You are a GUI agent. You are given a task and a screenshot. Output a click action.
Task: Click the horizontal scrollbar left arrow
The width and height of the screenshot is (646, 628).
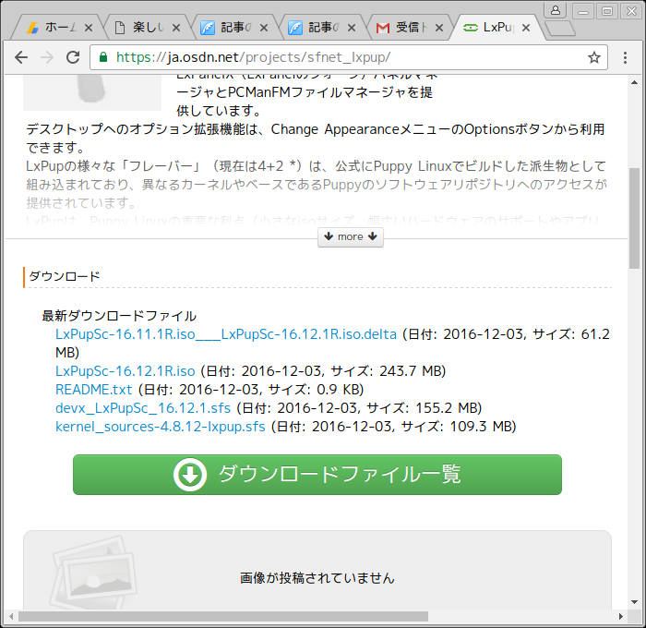pos(11,616)
